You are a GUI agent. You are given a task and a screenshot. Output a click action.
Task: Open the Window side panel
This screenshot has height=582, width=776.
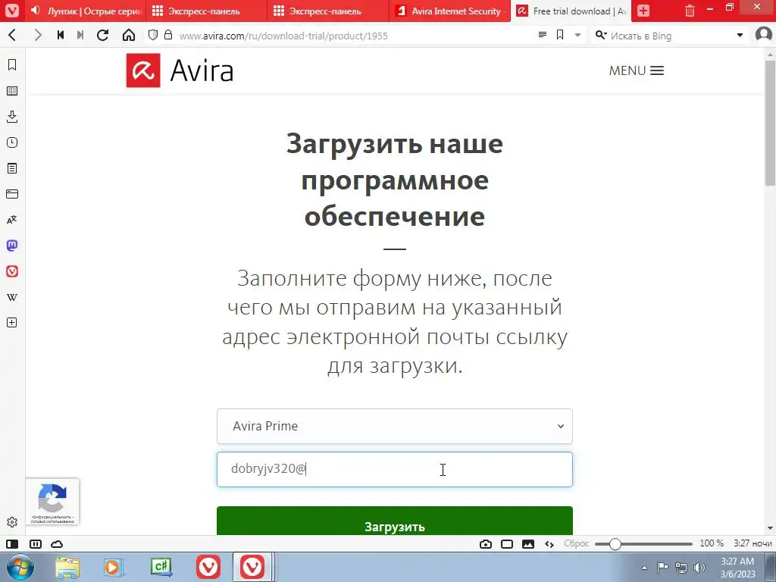(x=12, y=194)
